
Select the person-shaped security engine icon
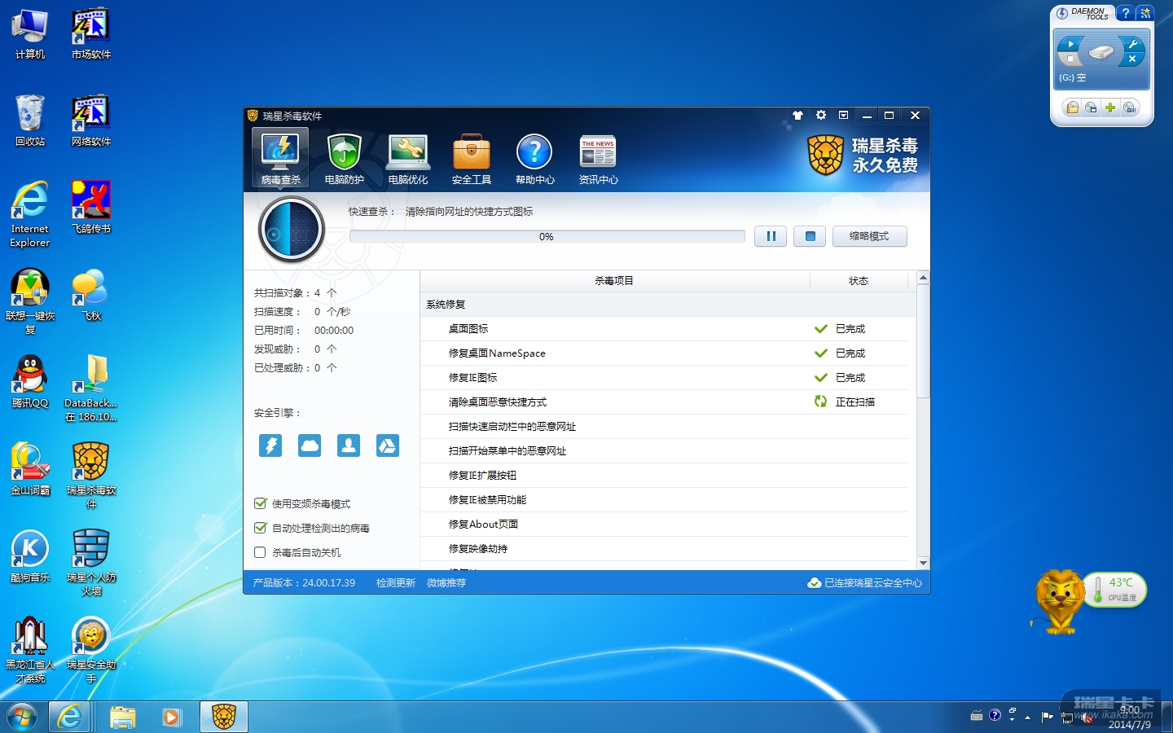(x=349, y=446)
